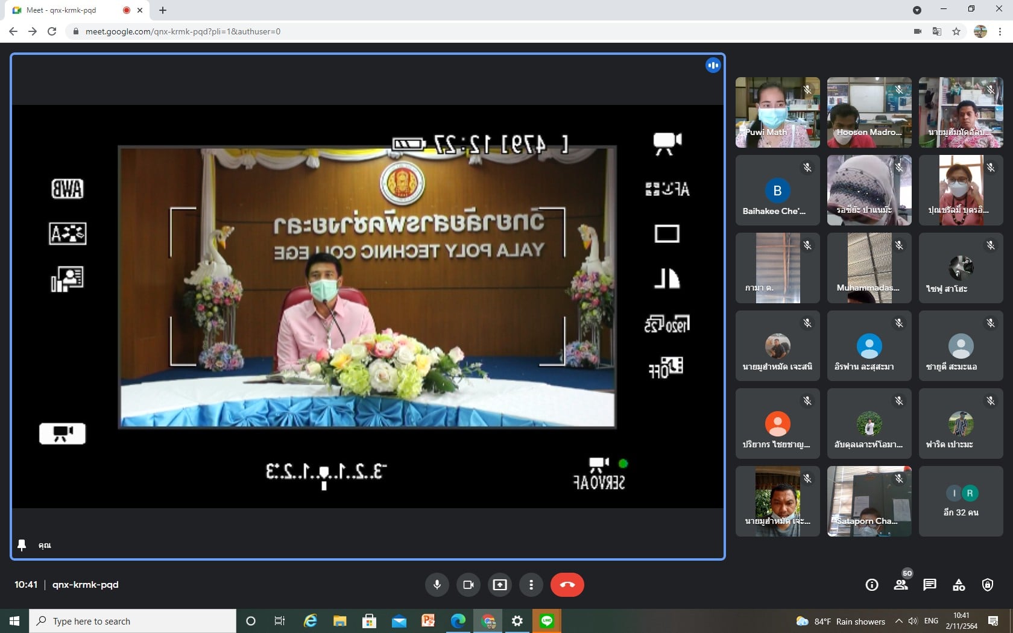Show the participants list with 50 people
The width and height of the screenshot is (1013, 633).
901,585
